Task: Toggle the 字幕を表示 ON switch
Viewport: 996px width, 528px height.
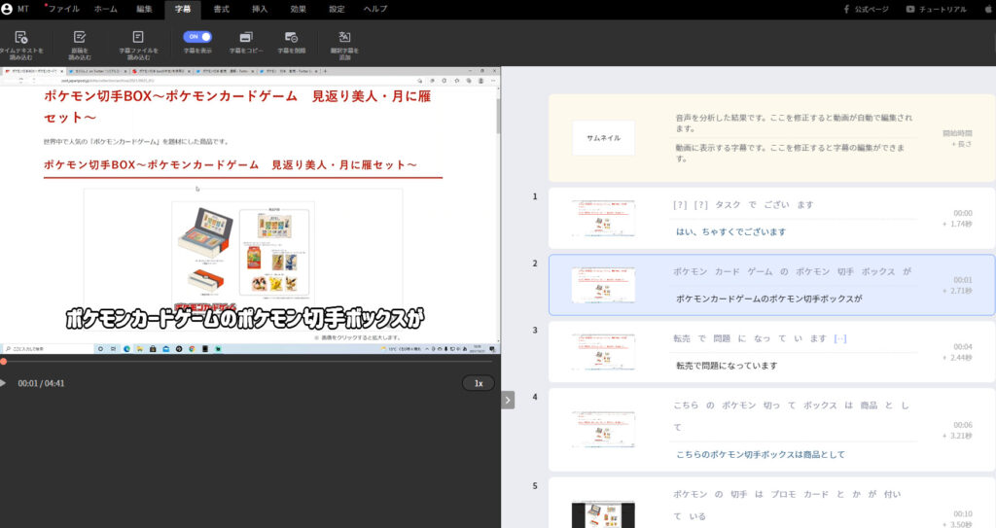Action: coord(197,37)
